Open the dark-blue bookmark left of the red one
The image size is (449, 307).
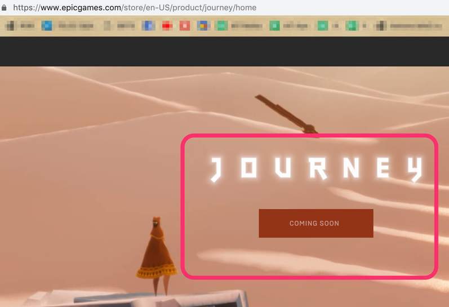[149, 25]
